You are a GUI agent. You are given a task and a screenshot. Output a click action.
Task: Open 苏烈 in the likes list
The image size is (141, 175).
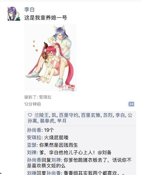click(x=108, y=115)
